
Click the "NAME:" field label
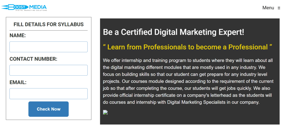pyautogui.click(x=18, y=36)
